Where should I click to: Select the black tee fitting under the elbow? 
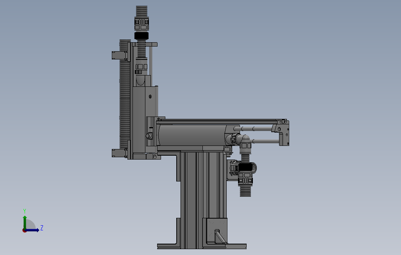(245, 168)
